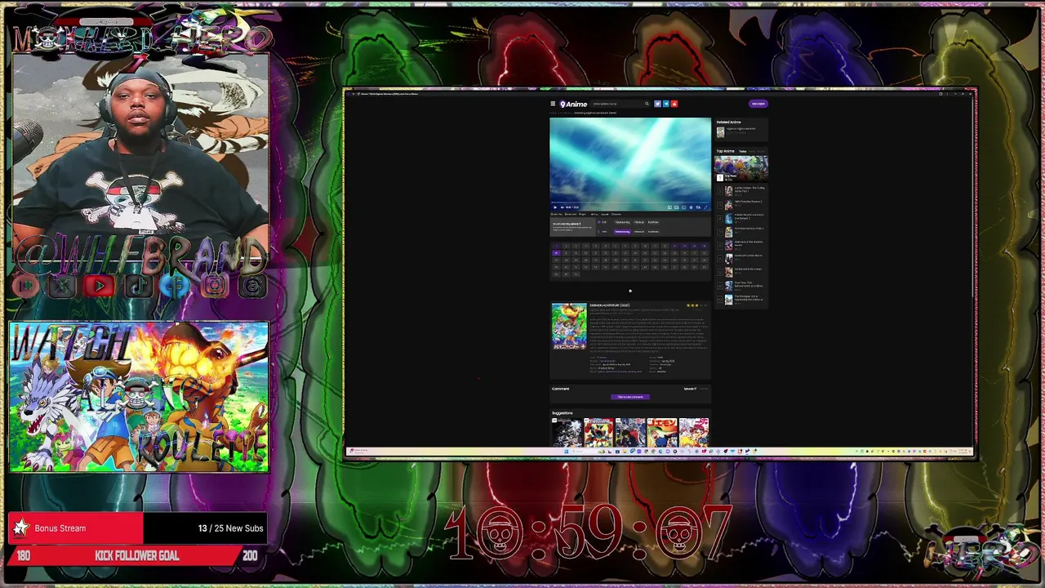Toggle Light mode below the player
This screenshot has width=1045, height=588.
(x=582, y=214)
